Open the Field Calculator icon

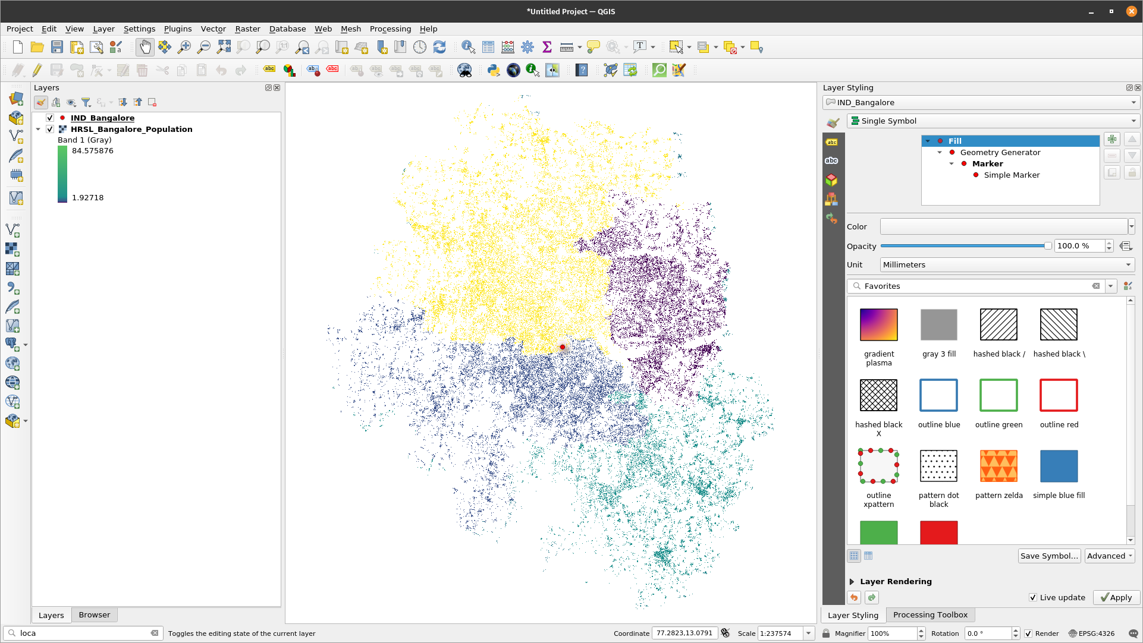coord(508,48)
